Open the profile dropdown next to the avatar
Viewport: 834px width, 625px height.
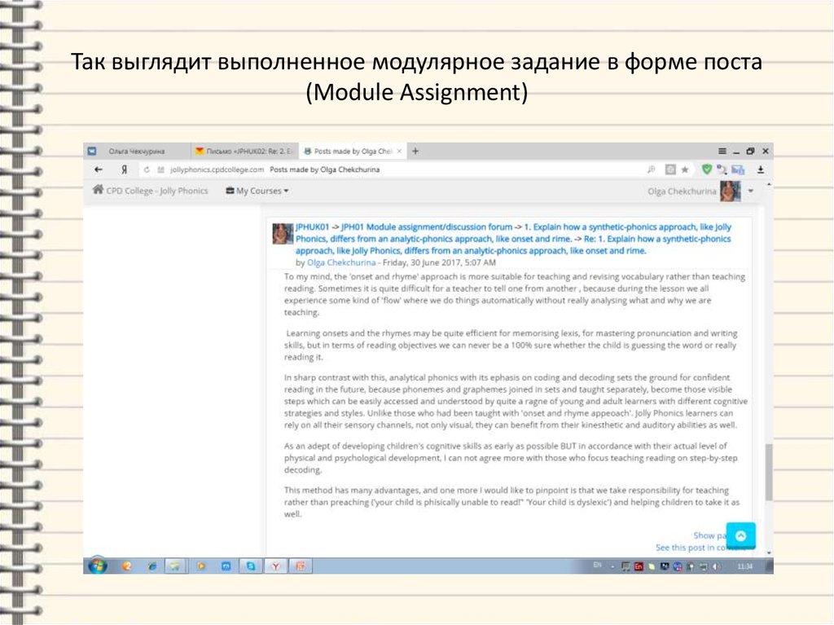point(748,190)
